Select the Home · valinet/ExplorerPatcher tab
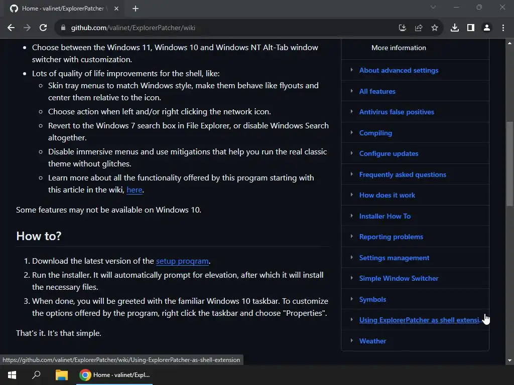Screen dimensions: 514x385 tap(63, 9)
